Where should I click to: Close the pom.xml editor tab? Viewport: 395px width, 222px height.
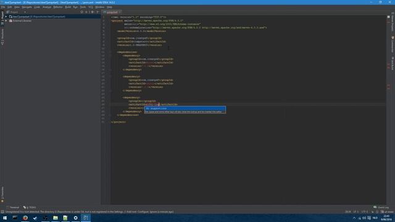coord(120,12)
